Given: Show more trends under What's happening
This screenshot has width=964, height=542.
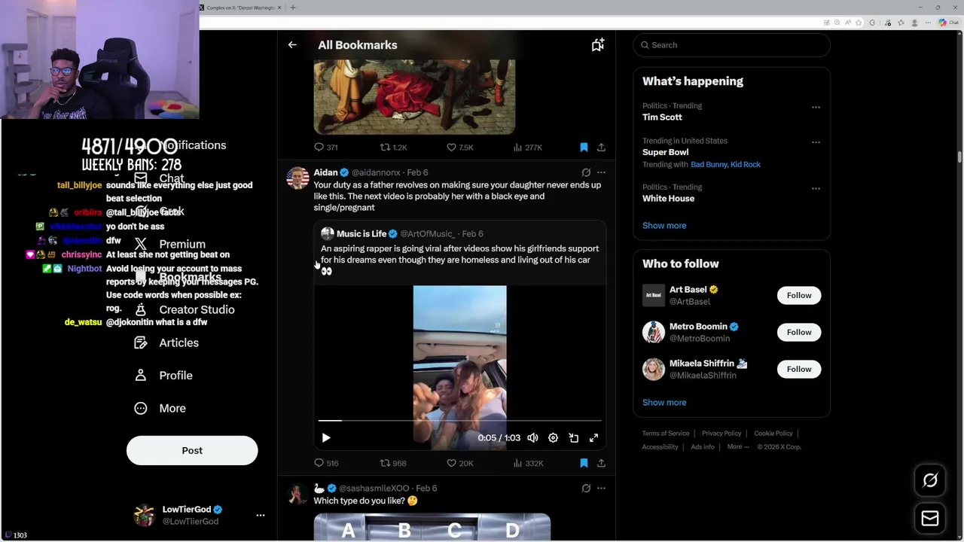Looking at the screenshot, I should pyautogui.click(x=664, y=225).
